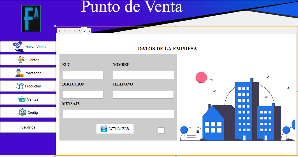Switch to tab 5

point(79,31)
